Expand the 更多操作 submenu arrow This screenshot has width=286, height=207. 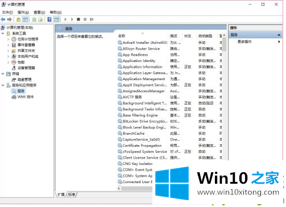[279, 42]
